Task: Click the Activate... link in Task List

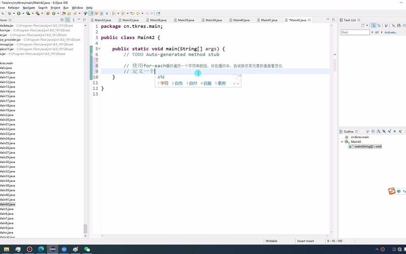Action: pyautogui.click(x=391, y=33)
